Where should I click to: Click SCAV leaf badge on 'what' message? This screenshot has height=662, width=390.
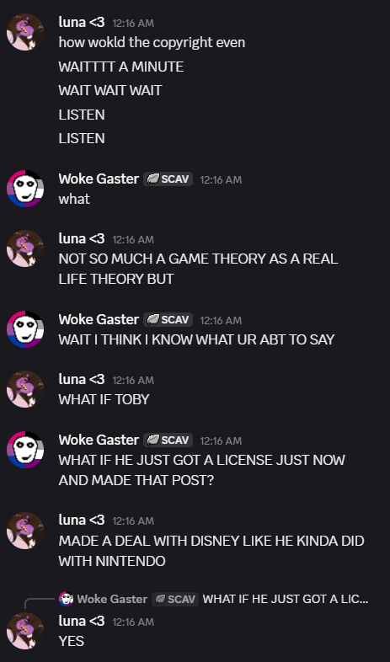168,179
